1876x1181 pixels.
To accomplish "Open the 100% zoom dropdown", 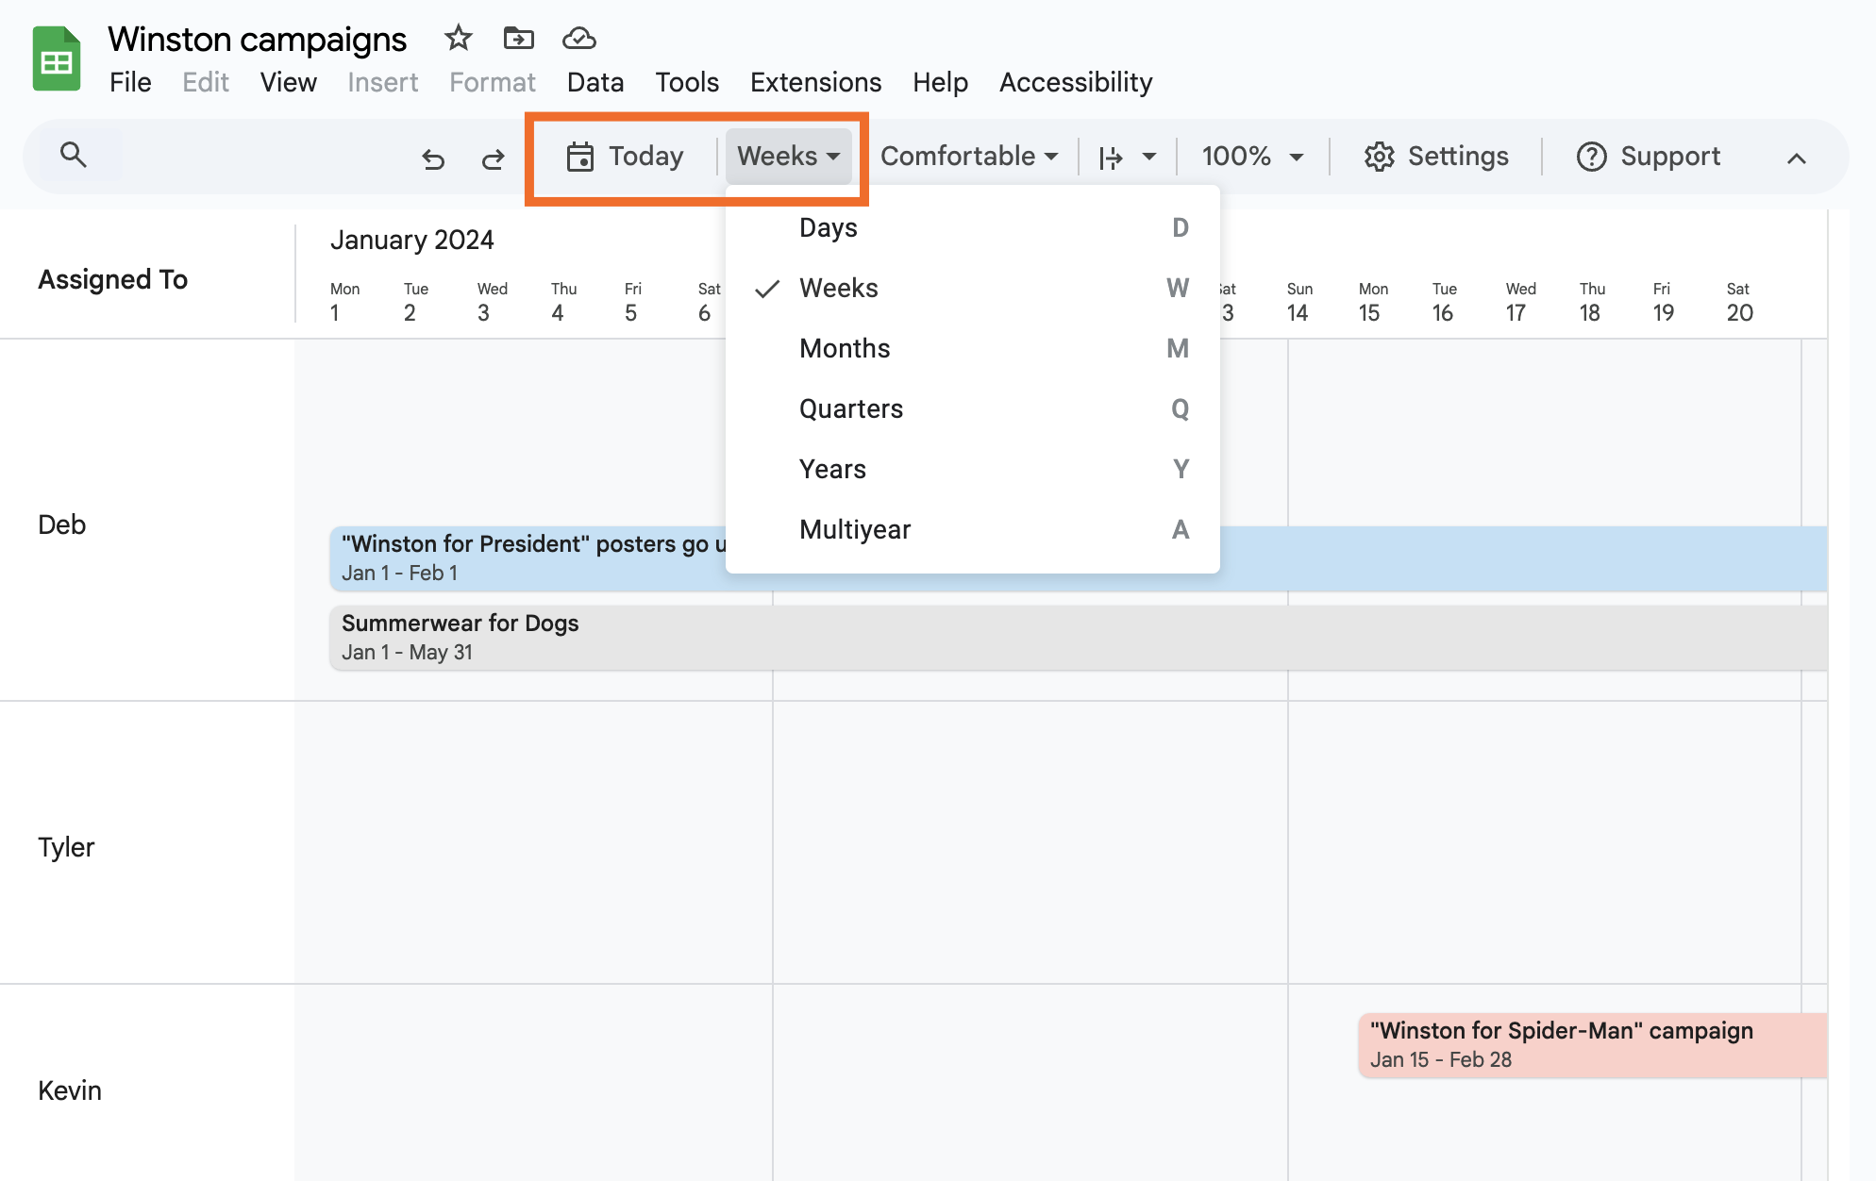I will [x=1252, y=156].
